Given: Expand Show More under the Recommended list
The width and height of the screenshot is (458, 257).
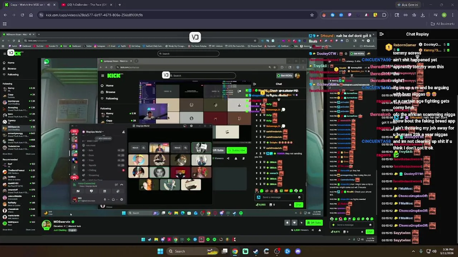Looking at the screenshot, I should tap(8, 230).
